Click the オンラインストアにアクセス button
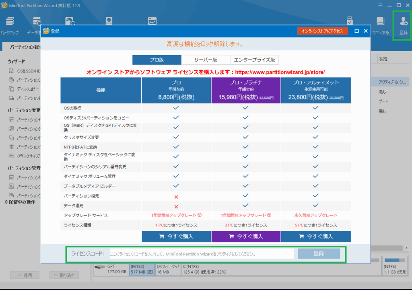 pos(323,31)
